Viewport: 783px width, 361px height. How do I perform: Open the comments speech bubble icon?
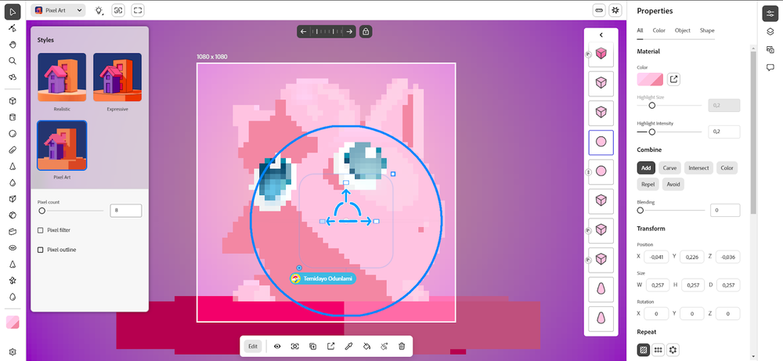[x=770, y=67]
